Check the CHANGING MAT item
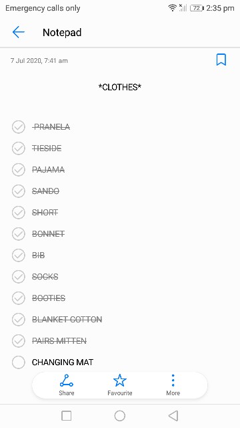 coord(19,362)
